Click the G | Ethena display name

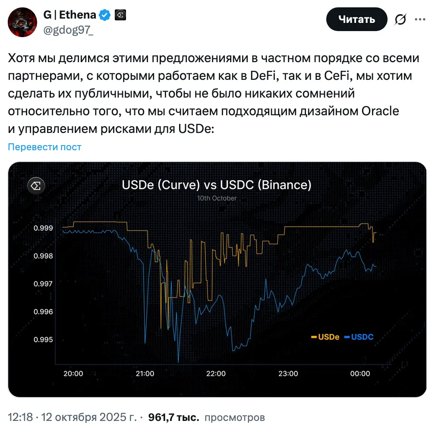coord(69,16)
